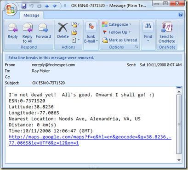The height and width of the screenshot is (170, 188).
Task: Click sender noreply@findmespot.com
Action: point(53,65)
